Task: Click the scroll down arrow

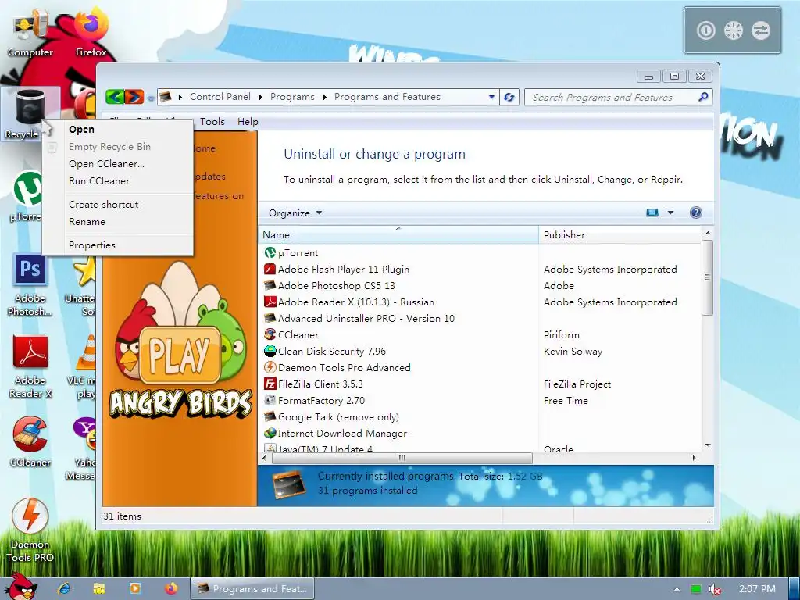Action: (x=708, y=445)
